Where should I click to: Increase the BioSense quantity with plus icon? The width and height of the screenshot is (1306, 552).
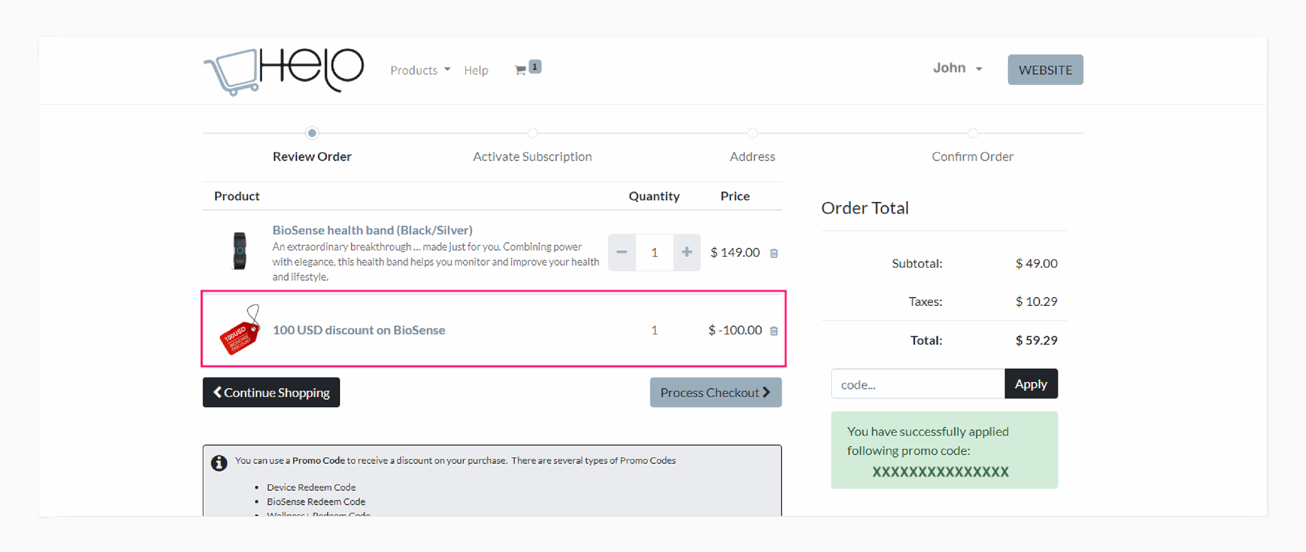tap(686, 252)
